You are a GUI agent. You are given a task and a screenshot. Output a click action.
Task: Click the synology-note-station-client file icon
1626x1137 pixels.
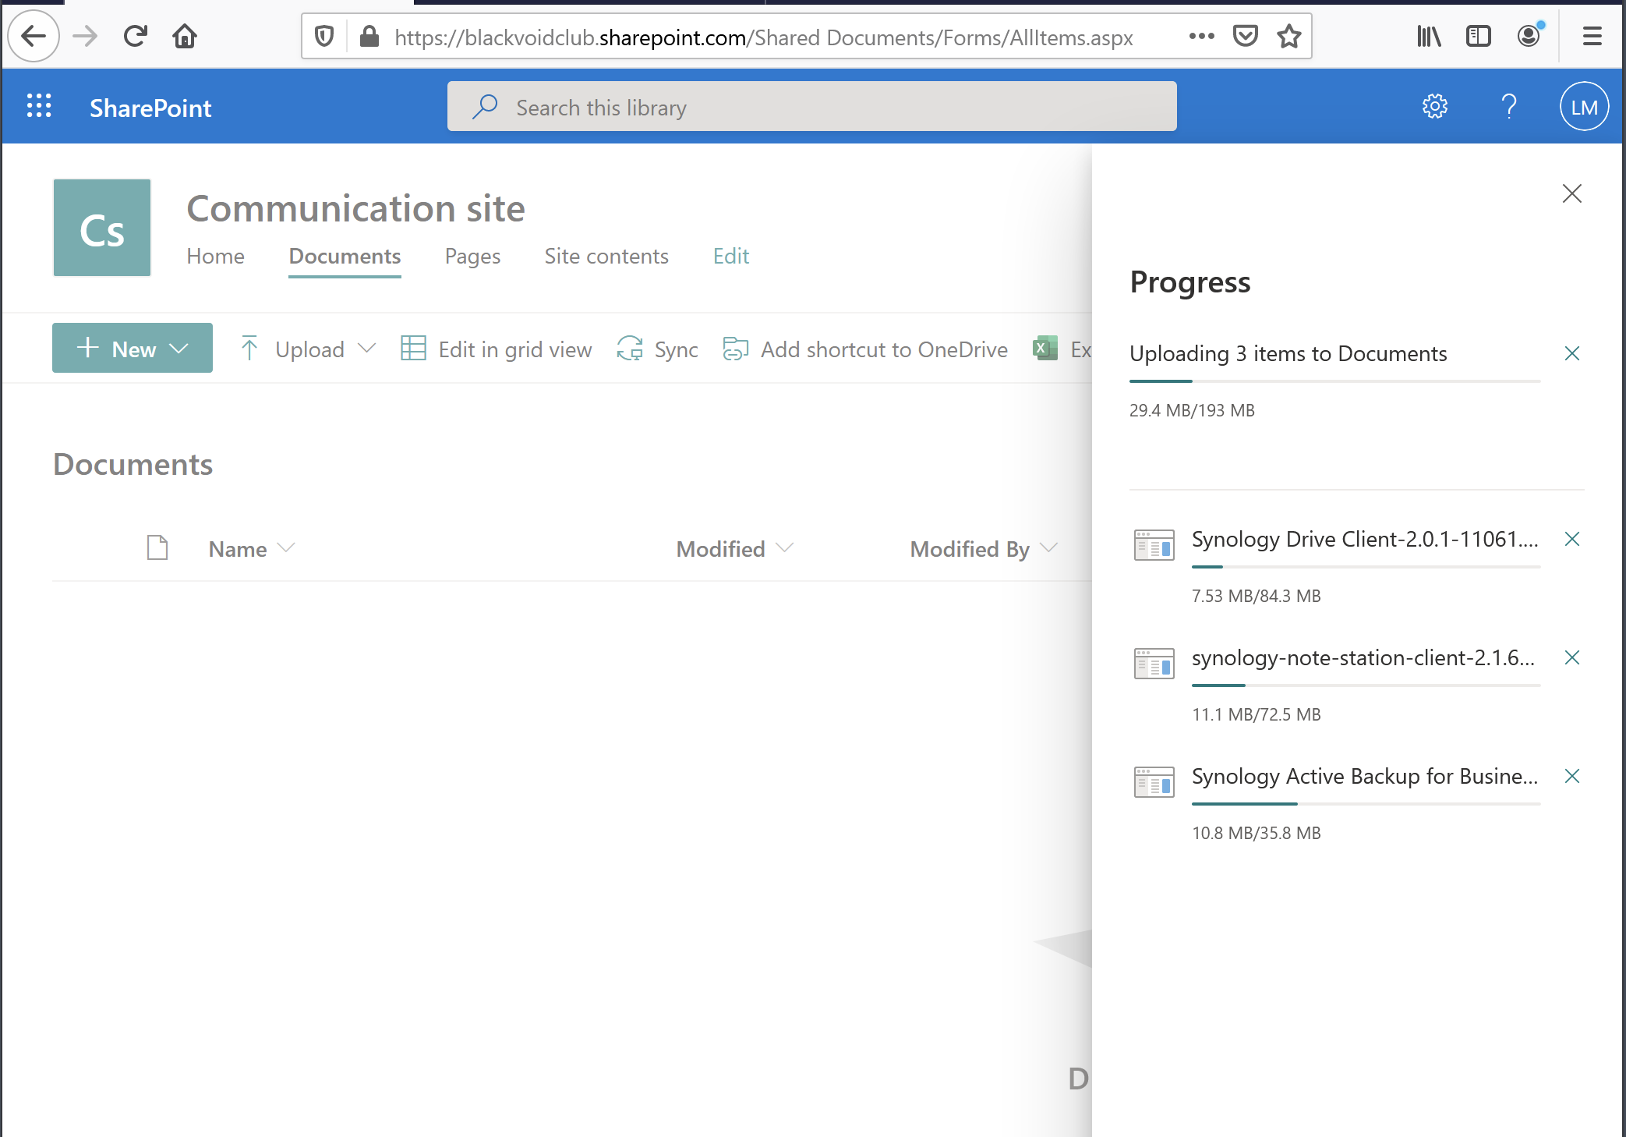coord(1154,664)
